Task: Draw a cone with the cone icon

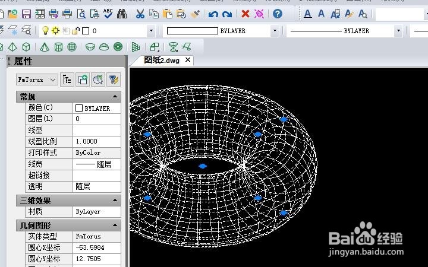Action: pyautogui.click(x=45, y=47)
